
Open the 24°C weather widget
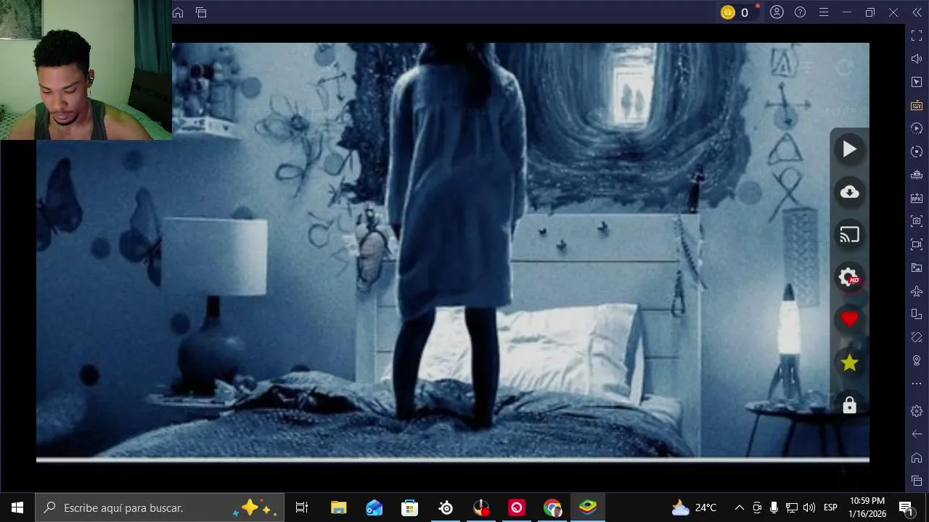694,507
